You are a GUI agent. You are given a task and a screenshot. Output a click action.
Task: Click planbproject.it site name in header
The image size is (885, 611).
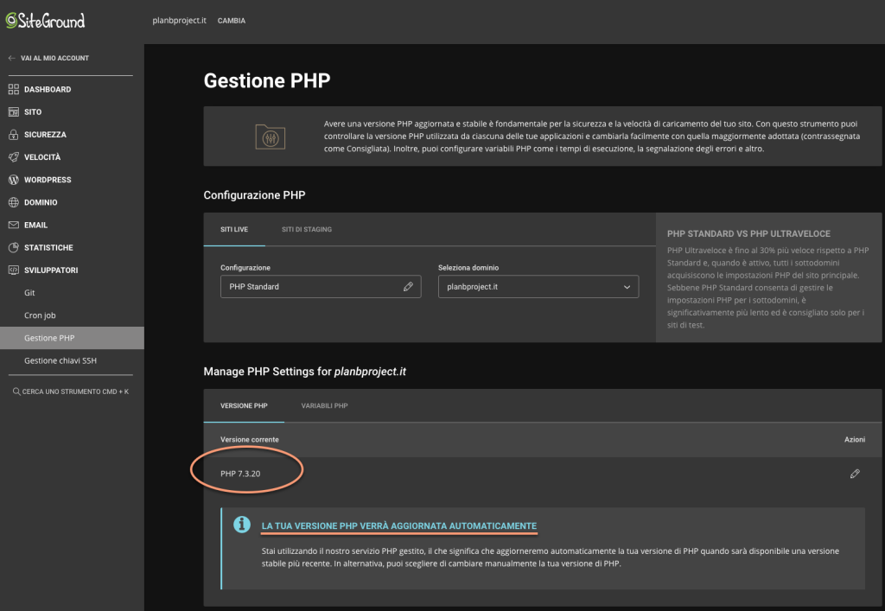coord(180,21)
